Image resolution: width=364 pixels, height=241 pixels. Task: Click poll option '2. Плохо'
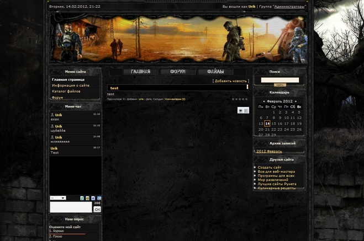[55, 237]
